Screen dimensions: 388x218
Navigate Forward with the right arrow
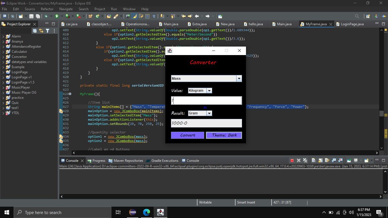(x=207, y=16)
